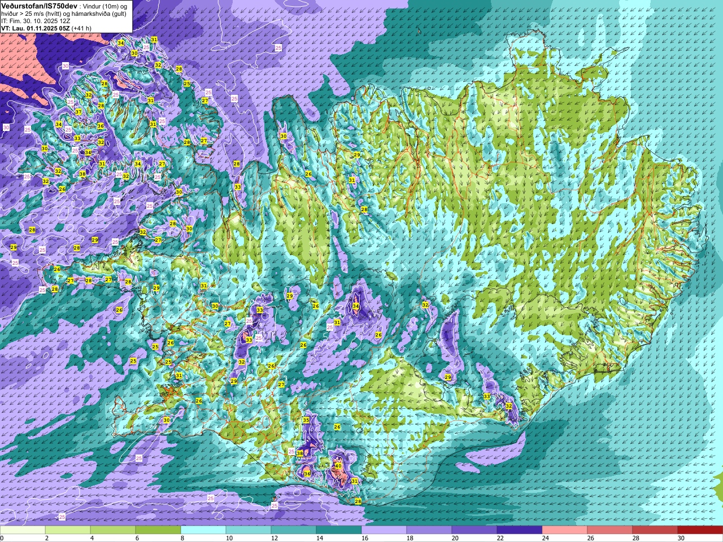
Task: Click the 28–30 m/s red legend swatch
Action: tap(655, 530)
